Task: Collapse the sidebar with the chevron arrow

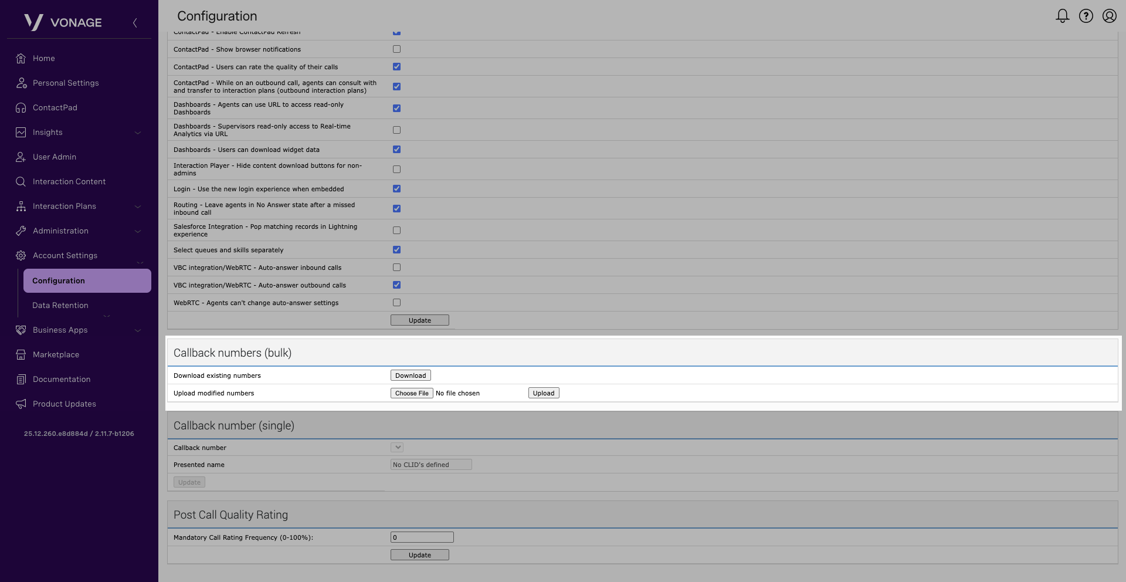Action: [x=135, y=22]
